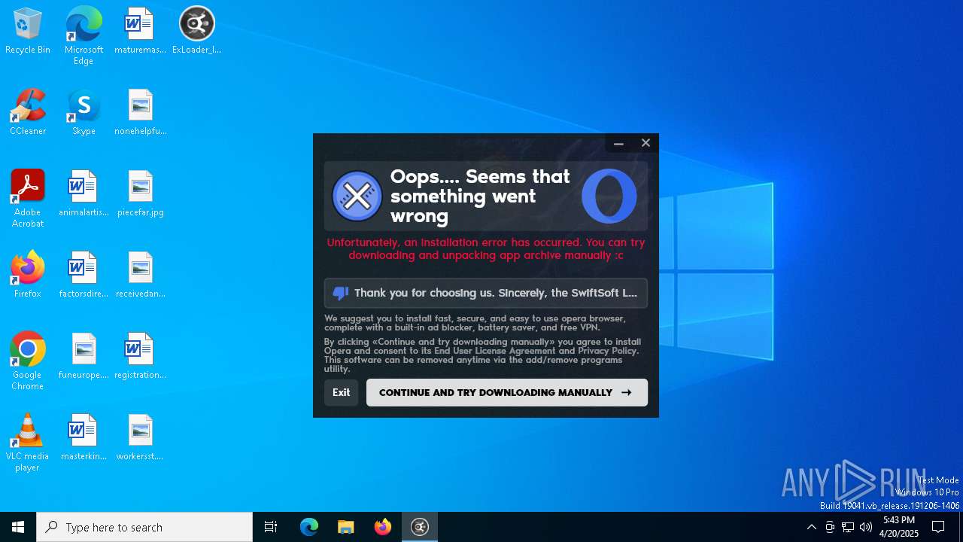Select the masterkin Word document icon

(x=84, y=437)
